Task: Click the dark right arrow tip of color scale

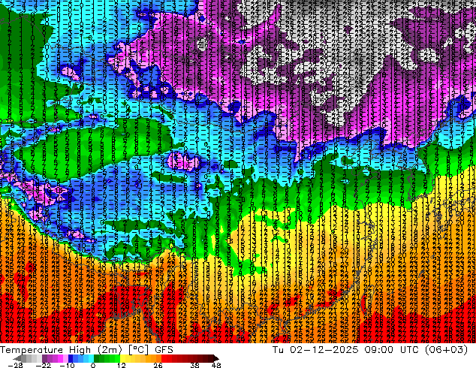Action: 215,358
